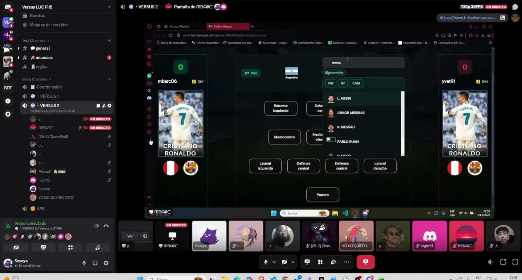Click the Portero position button
The height and width of the screenshot is (280, 522).
coord(323,195)
